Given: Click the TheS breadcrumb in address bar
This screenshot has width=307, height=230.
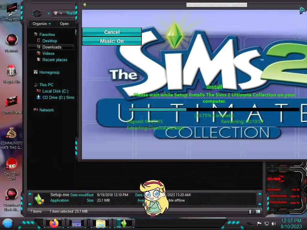Looking at the screenshot, I should pos(70,13).
